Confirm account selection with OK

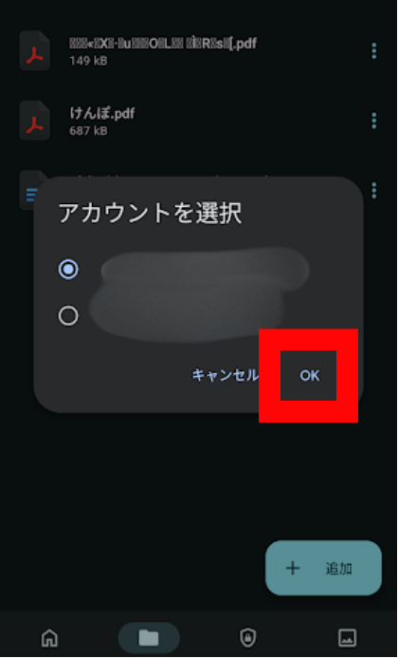pos(309,375)
